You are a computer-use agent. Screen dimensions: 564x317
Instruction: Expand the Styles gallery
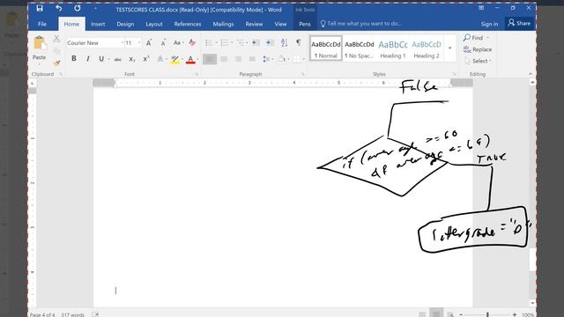pyautogui.click(x=450, y=48)
